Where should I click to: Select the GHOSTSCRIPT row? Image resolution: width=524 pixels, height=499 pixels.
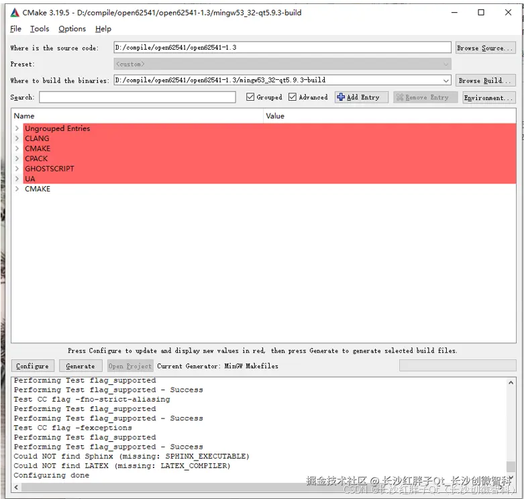[x=269, y=169]
